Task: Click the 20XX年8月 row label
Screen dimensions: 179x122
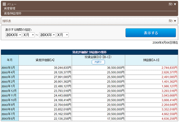Action: pyautogui.click(x=8, y=109)
